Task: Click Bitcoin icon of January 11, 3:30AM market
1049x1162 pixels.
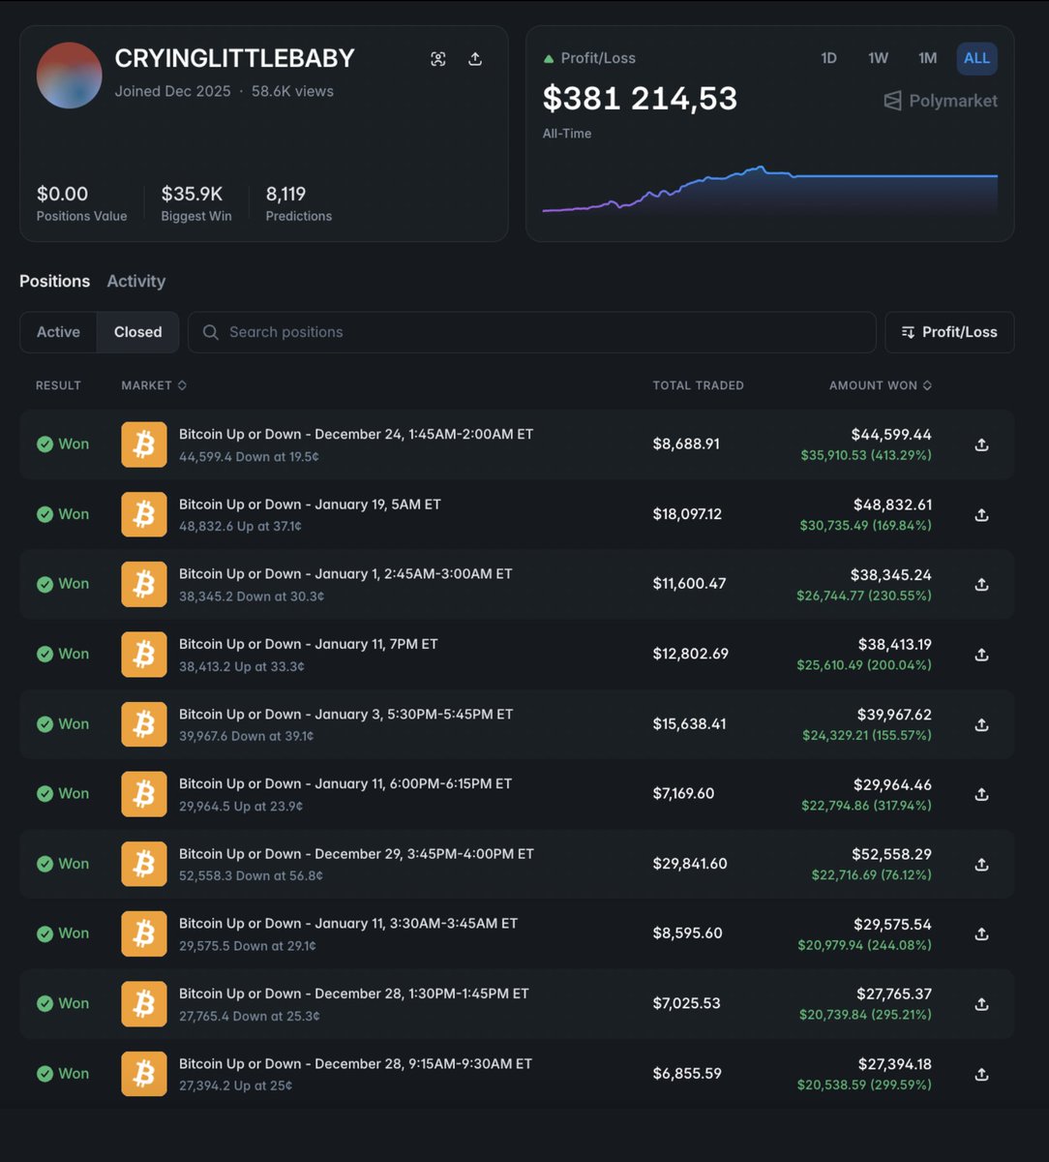Action: (x=144, y=933)
